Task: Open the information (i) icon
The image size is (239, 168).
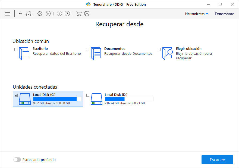Action: [59, 14]
